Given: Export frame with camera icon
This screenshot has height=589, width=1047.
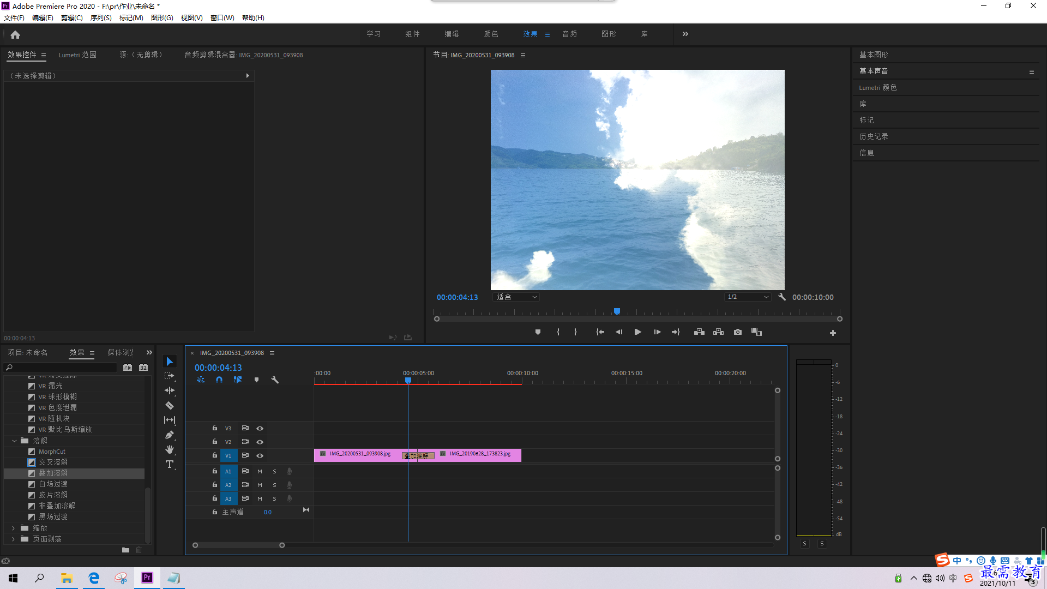Looking at the screenshot, I should tap(738, 332).
